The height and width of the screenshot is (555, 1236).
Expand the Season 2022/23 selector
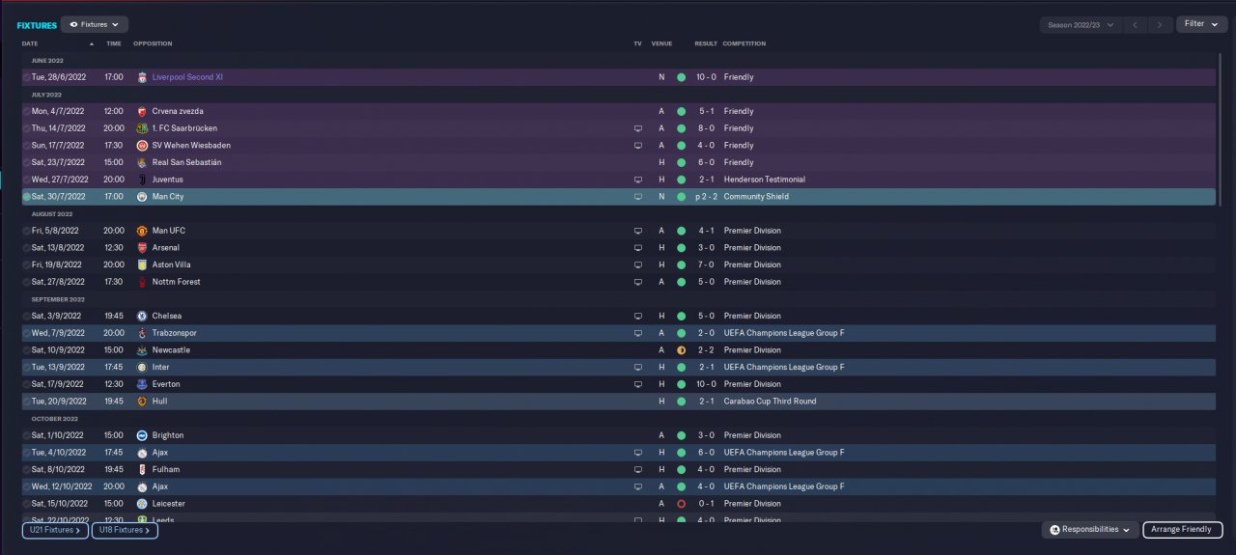coord(1081,24)
